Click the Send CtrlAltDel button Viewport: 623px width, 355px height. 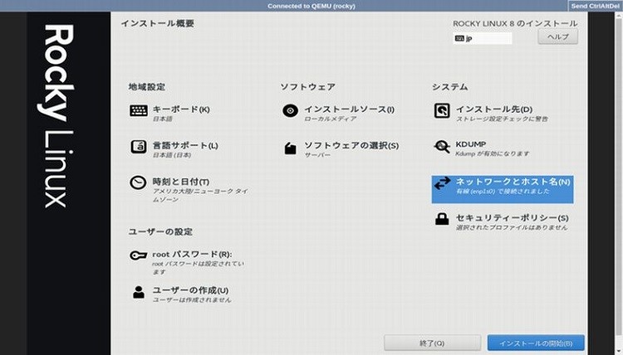[x=596, y=6]
